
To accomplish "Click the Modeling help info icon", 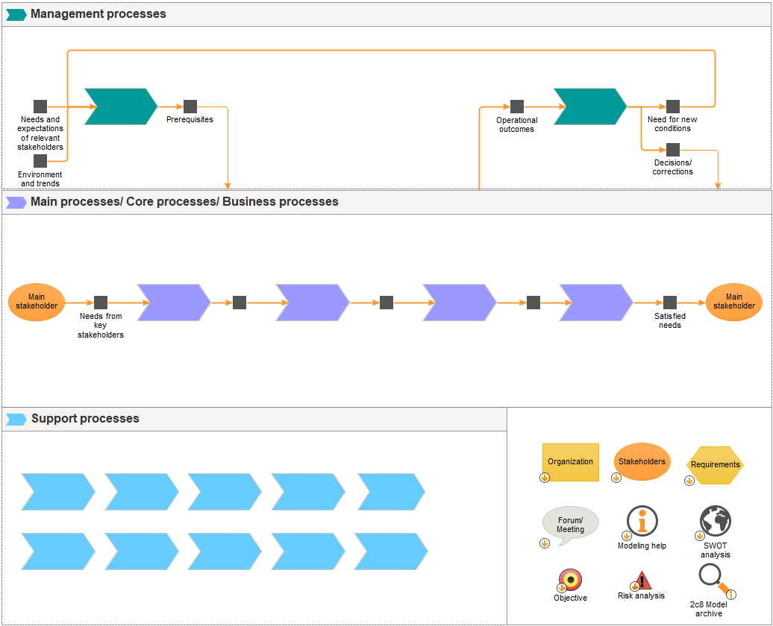I will (642, 522).
